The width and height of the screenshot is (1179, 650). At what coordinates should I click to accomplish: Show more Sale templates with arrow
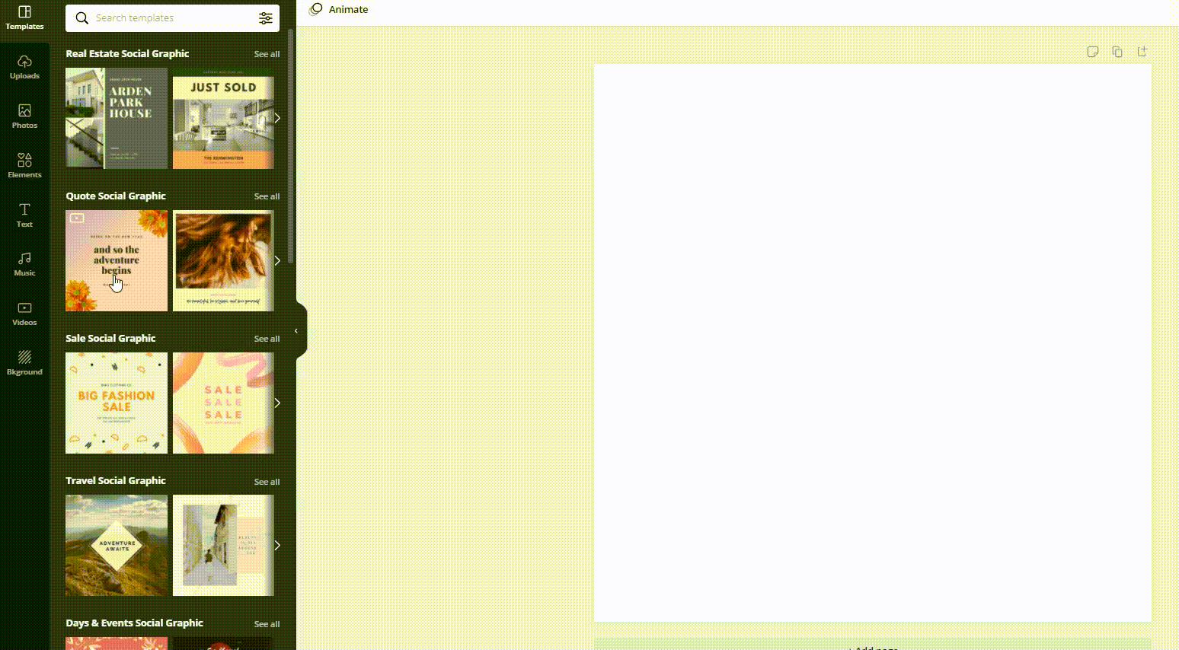click(277, 403)
